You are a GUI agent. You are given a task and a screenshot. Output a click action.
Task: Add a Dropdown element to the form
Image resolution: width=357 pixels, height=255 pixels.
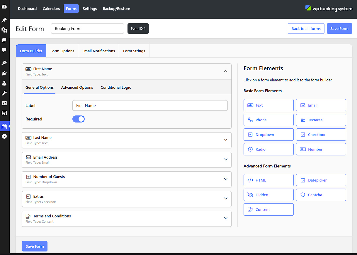pos(268,135)
